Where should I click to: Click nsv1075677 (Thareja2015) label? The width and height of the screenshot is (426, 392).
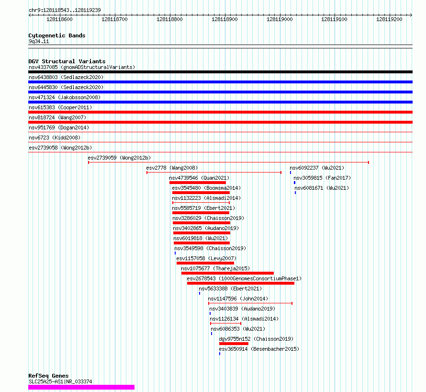[x=215, y=268]
